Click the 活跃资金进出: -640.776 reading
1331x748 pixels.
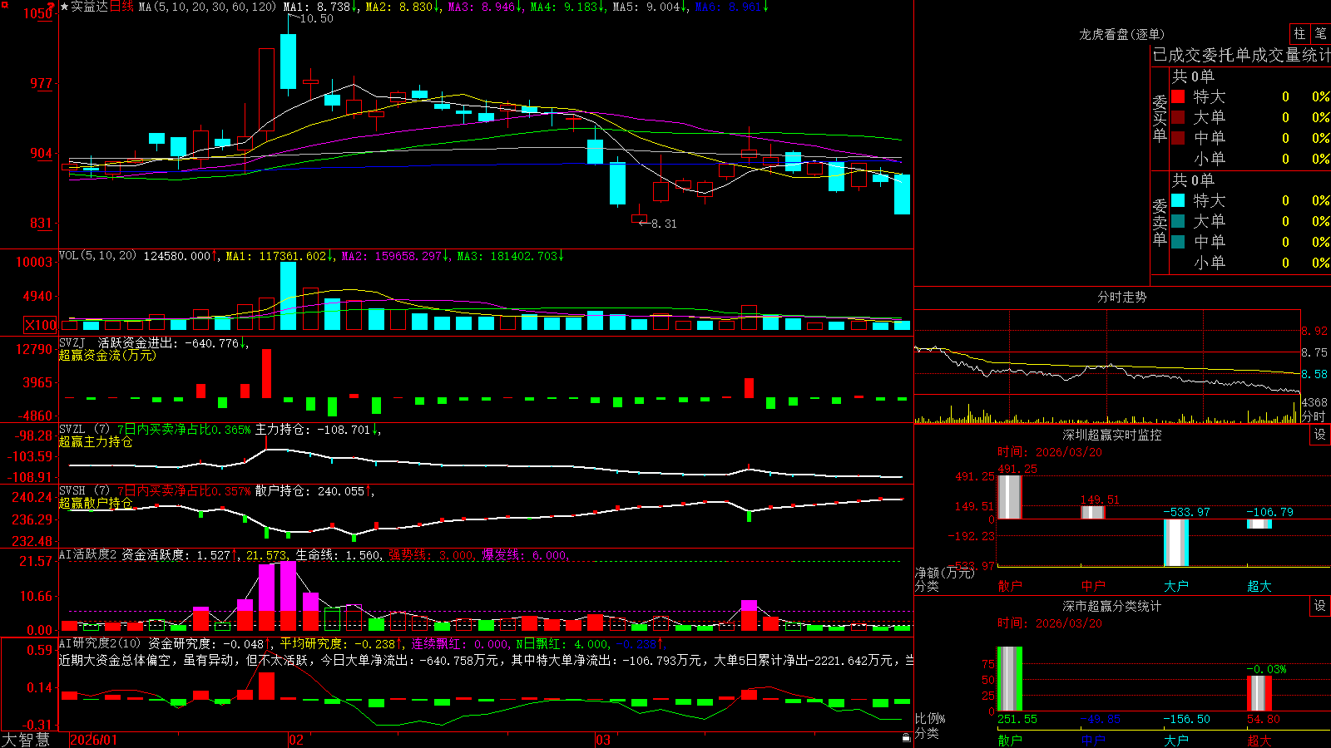173,343
